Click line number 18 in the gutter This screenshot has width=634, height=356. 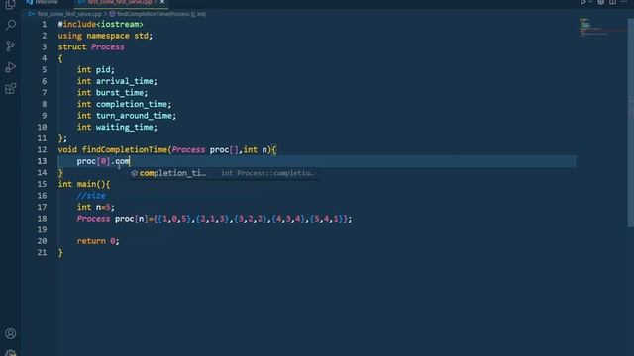42,219
